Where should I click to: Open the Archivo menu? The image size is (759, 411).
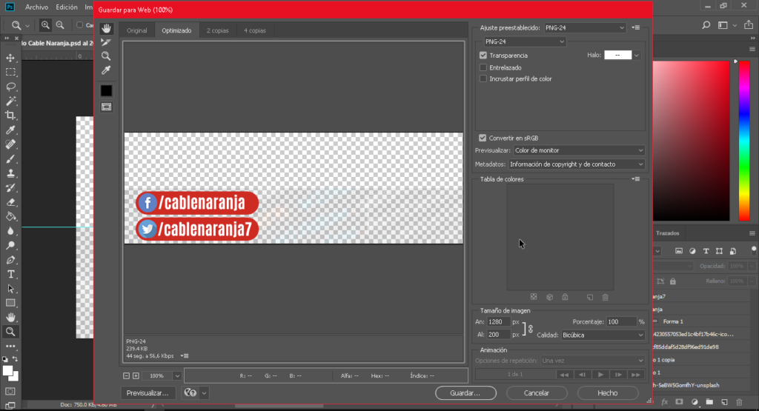37,7
